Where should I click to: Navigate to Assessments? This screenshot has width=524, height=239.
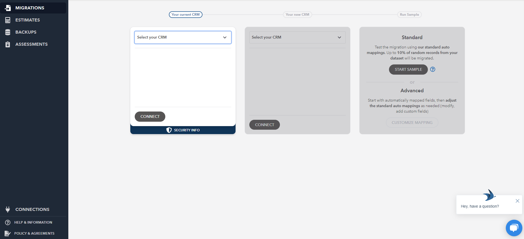coord(31,44)
